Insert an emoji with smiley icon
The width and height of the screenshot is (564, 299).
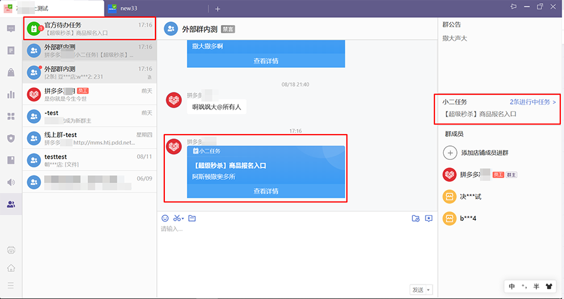165,218
